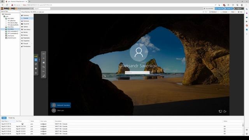Open Replication in VM side menu
Screen dimensions: 249x140
click(x=26, y=38)
